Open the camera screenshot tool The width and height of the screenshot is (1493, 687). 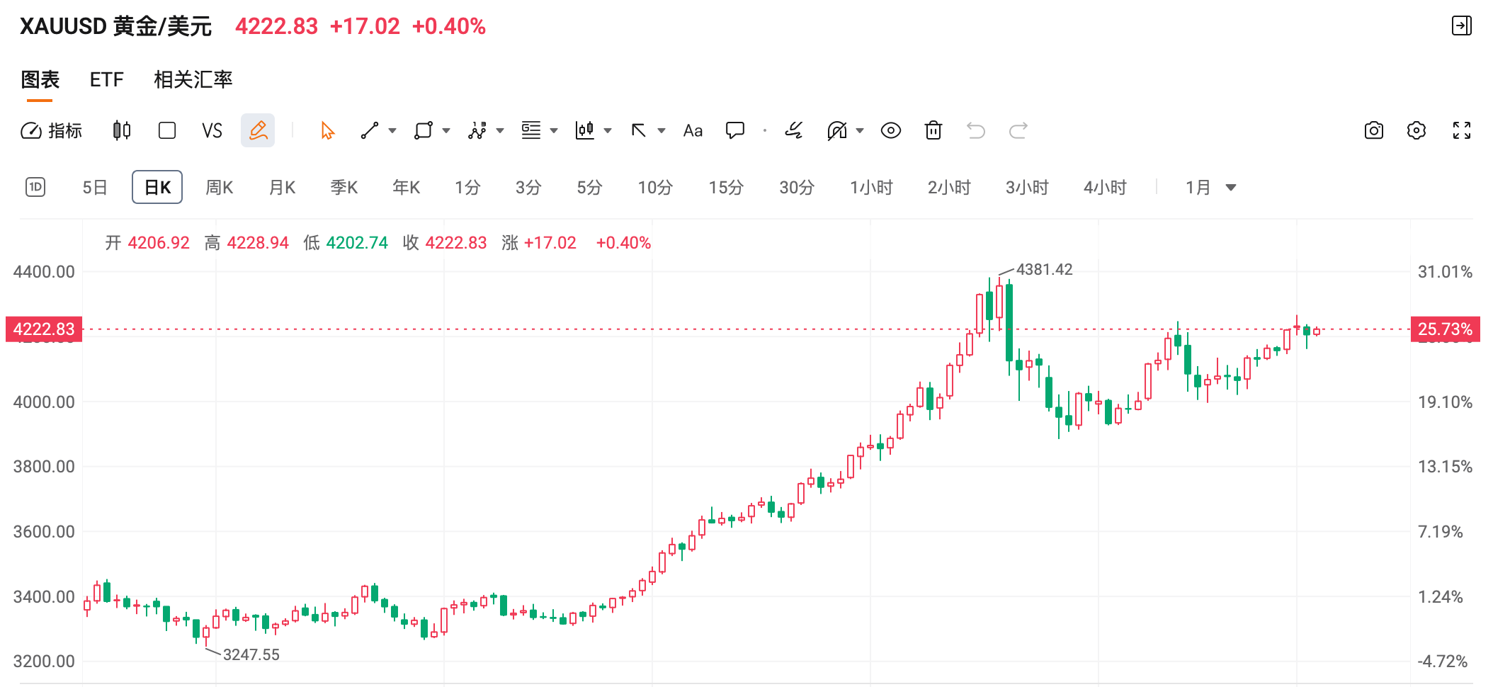(1373, 130)
